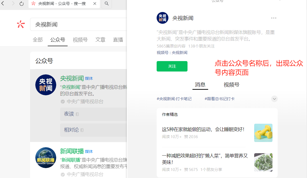
Task: Click the yellow dumbbell article thumbnail
Action: click(x=263, y=133)
